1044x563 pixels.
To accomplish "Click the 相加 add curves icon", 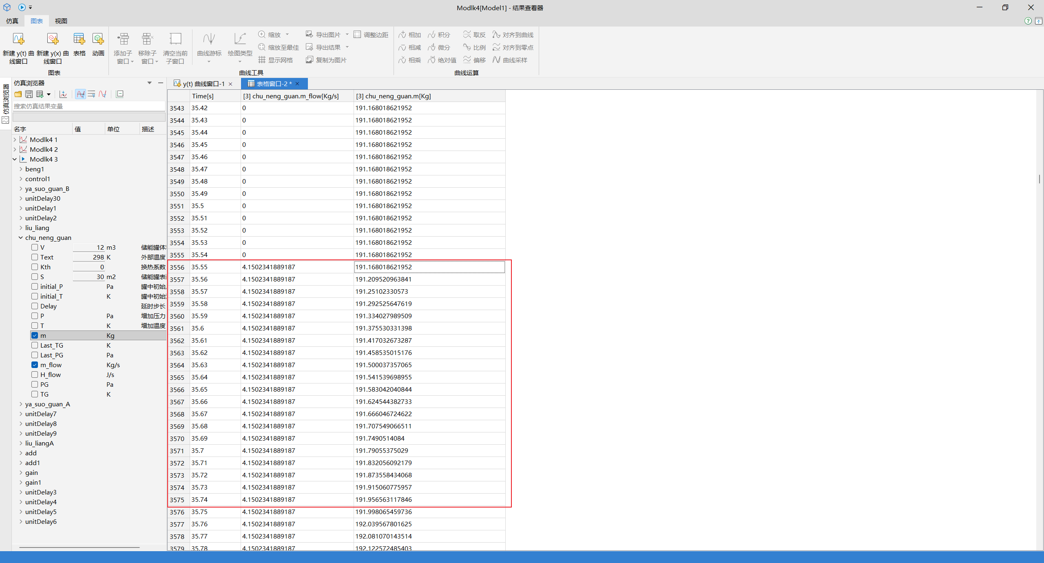I will 402,35.
